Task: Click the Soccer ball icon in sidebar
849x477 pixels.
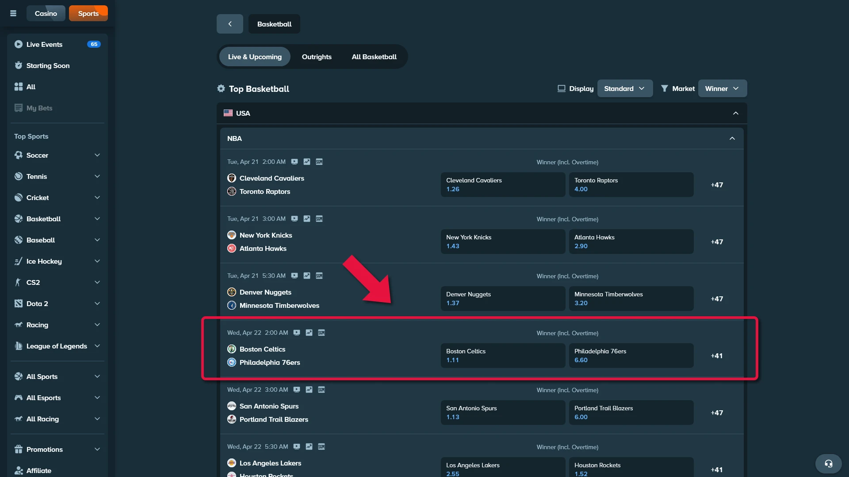Action: tap(18, 155)
